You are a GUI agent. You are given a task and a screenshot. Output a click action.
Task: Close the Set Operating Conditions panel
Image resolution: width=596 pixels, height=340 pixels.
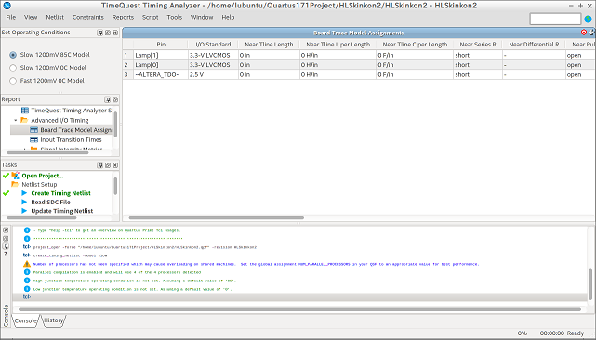(115, 33)
